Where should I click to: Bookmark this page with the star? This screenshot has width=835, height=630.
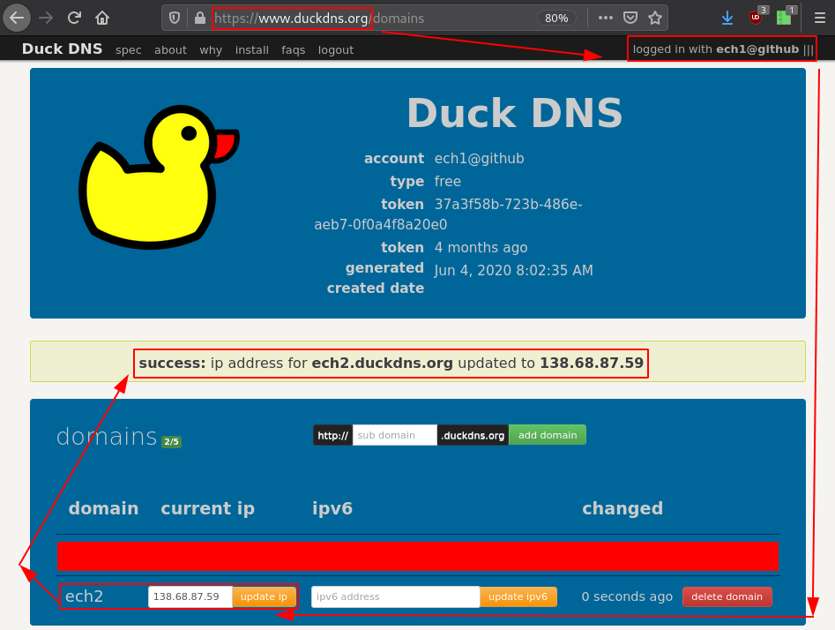655,19
